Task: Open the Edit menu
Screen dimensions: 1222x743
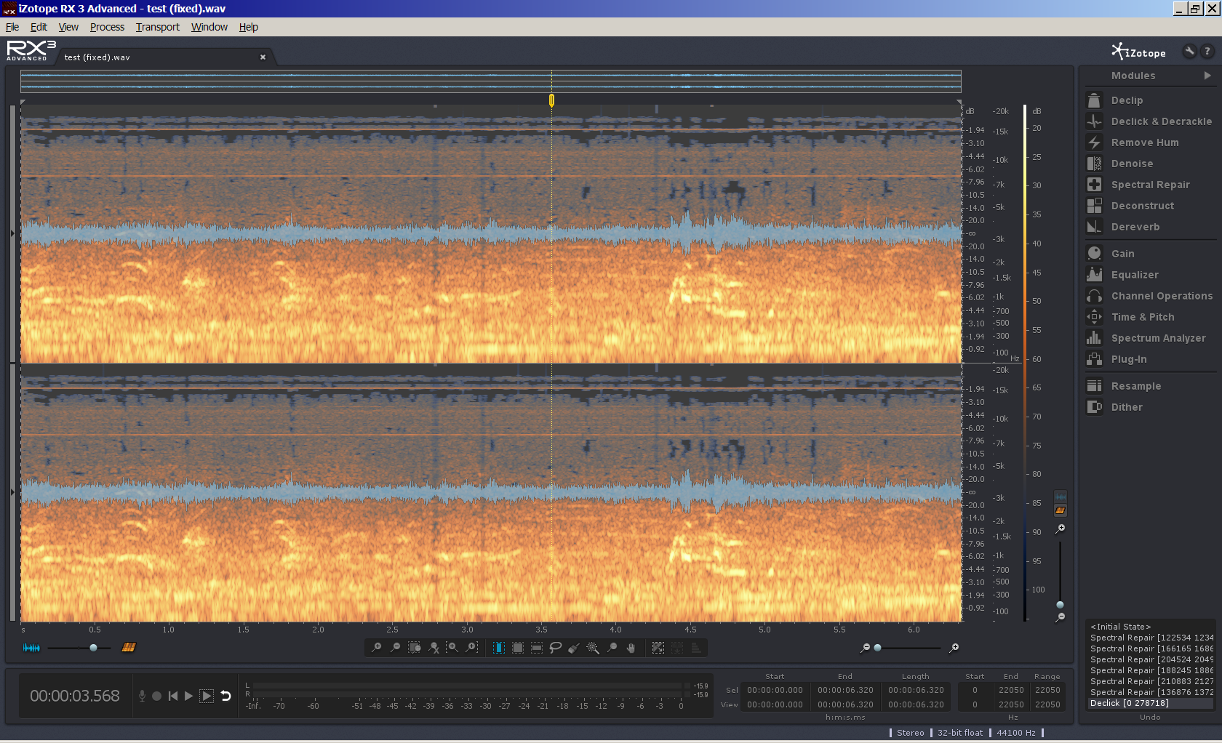Action: coord(39,27)
